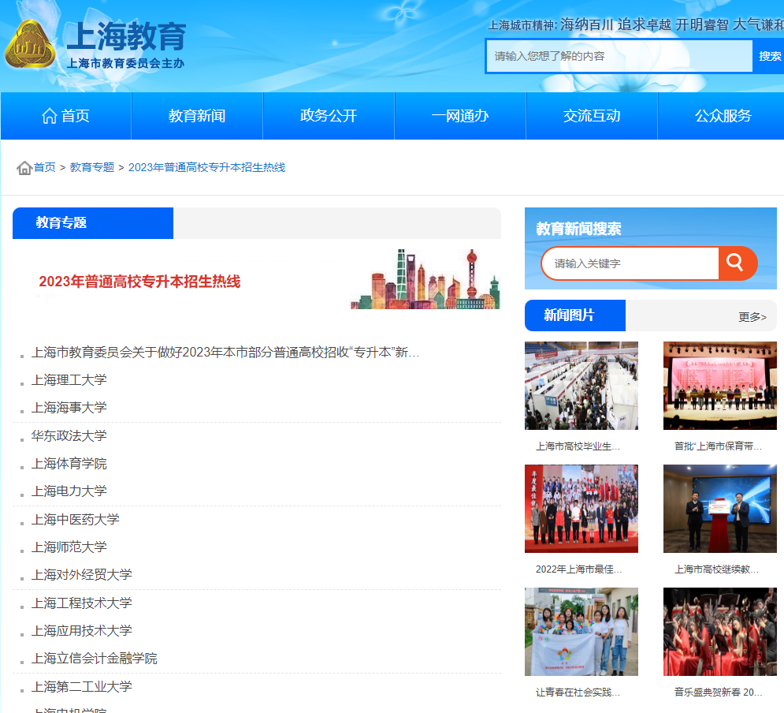The height and width of the screenshot is (713, 784).
Task: Open the 教育新闻 navigation tab
Action: [197, 116]
